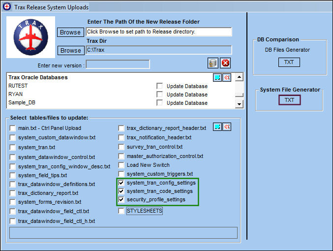
Task: Enable Load New Switch checkbox
Action: tap(121, 165)
